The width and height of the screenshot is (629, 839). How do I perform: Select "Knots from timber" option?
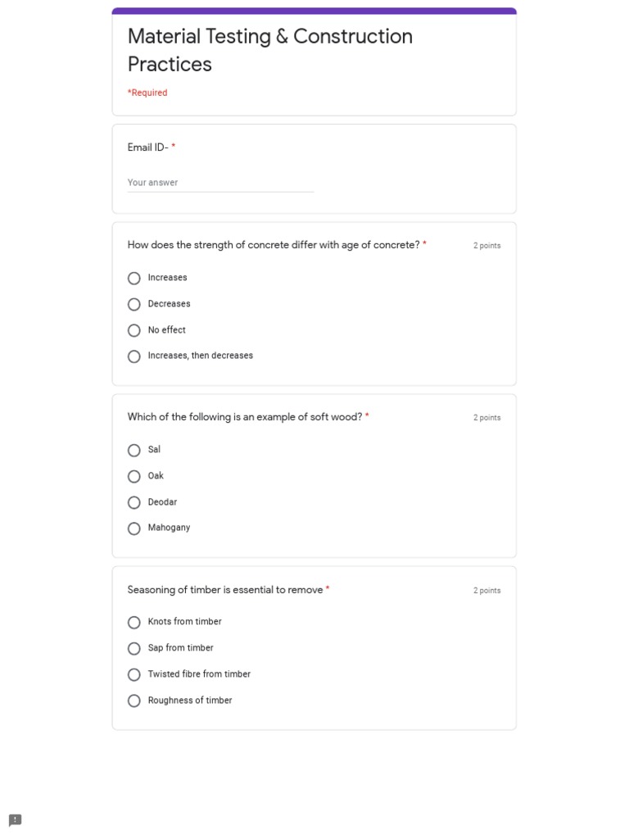pos(134,623)
